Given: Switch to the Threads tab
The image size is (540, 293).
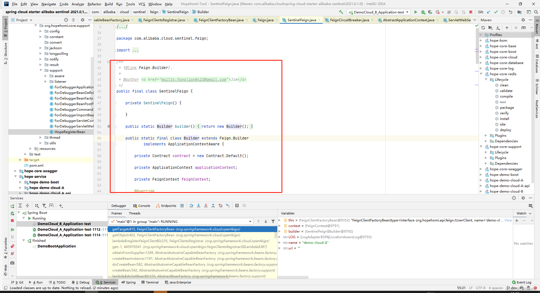Looking at the screenshot, I should [x=134, y=213].
